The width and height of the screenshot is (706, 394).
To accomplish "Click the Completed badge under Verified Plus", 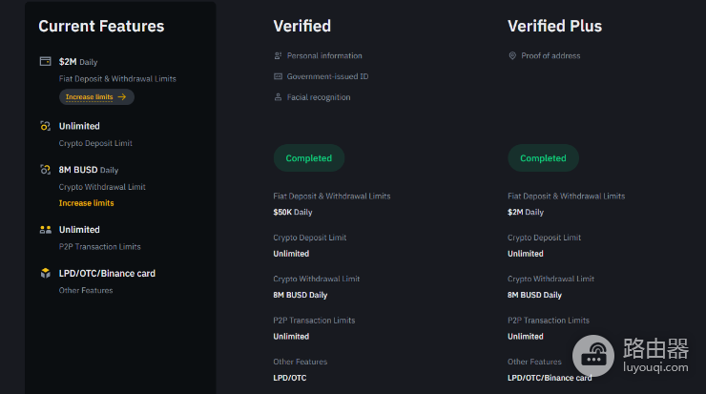I will pos(543,158).
